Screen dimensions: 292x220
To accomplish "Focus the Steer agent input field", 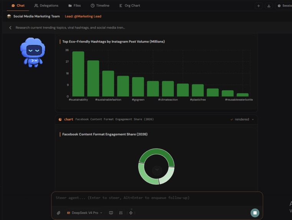I will tap(157, 198).
